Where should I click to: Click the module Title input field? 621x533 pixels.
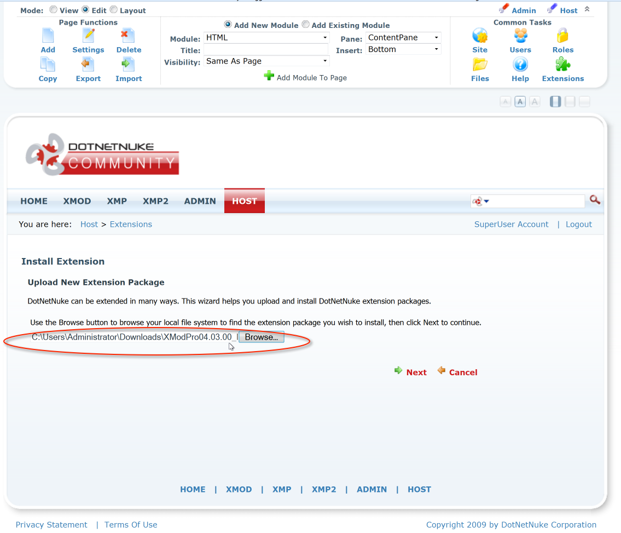(x=266, y=49)
